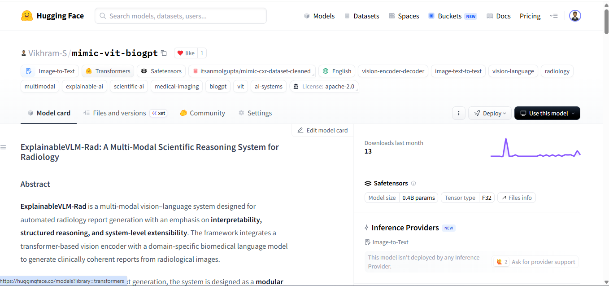This screenshot has height=286, width=609.
Task: Open the three-dot more options button
Action: pos(458,113)
